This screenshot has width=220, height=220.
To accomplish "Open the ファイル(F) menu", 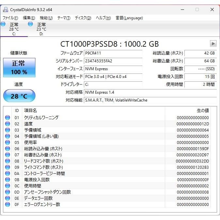I will 10,18.
